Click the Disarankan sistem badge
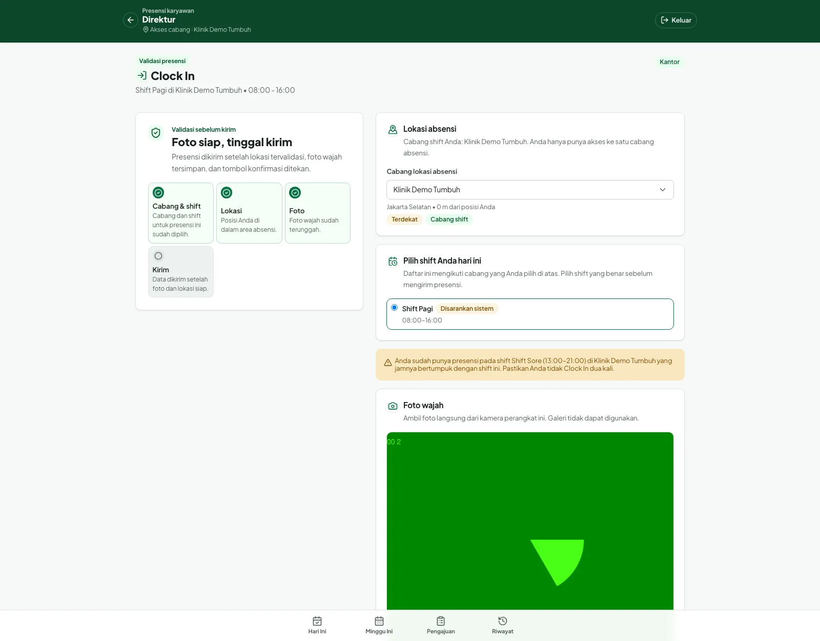Viewport: 820px width, 641px height. 467,309
